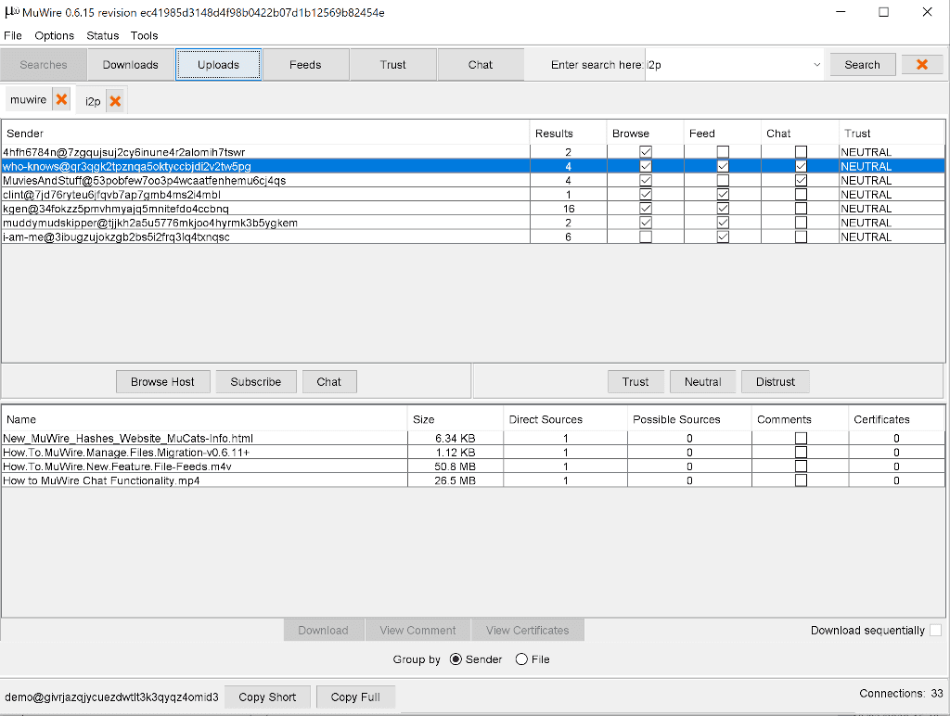Sort results by the Size column header

(455, 419)
